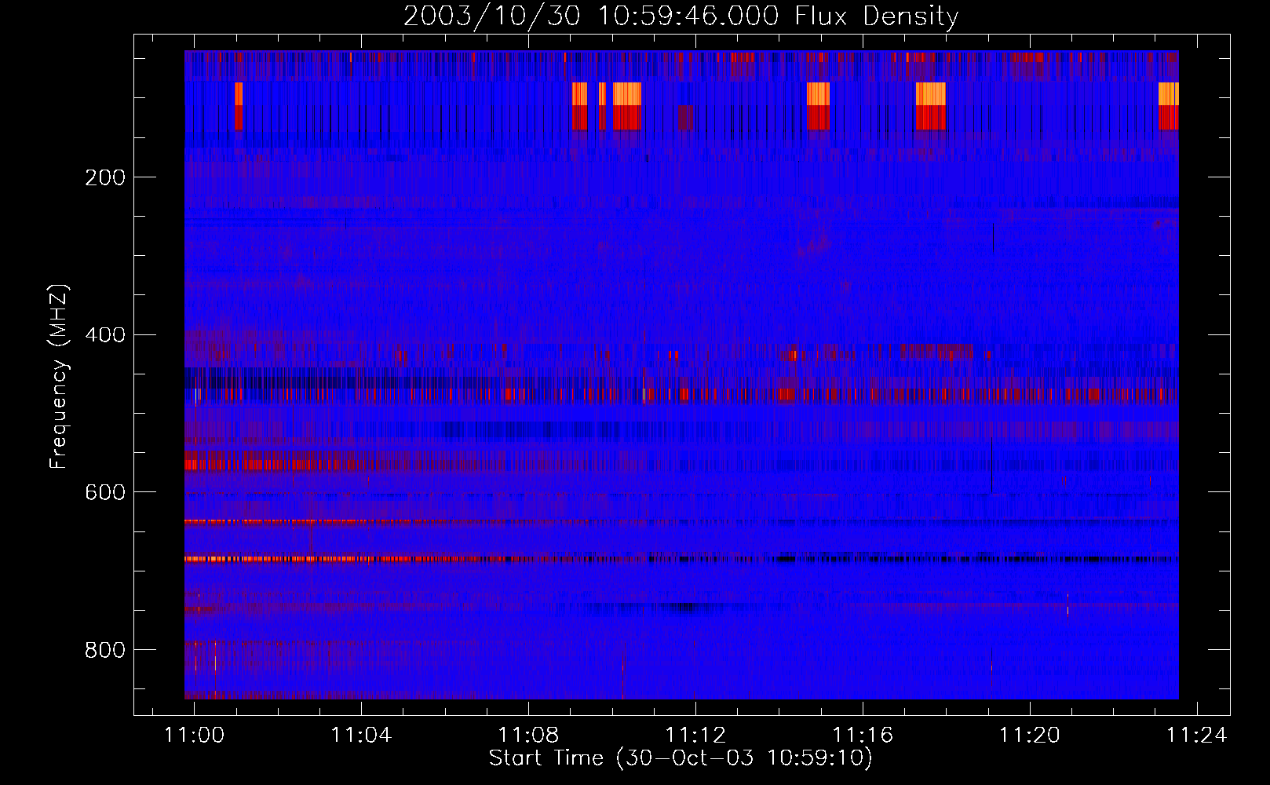The height and width of the screenshot is (785, 1270).
Task: Click the 400 frequency tick label
Action: (x=105, y=335)
